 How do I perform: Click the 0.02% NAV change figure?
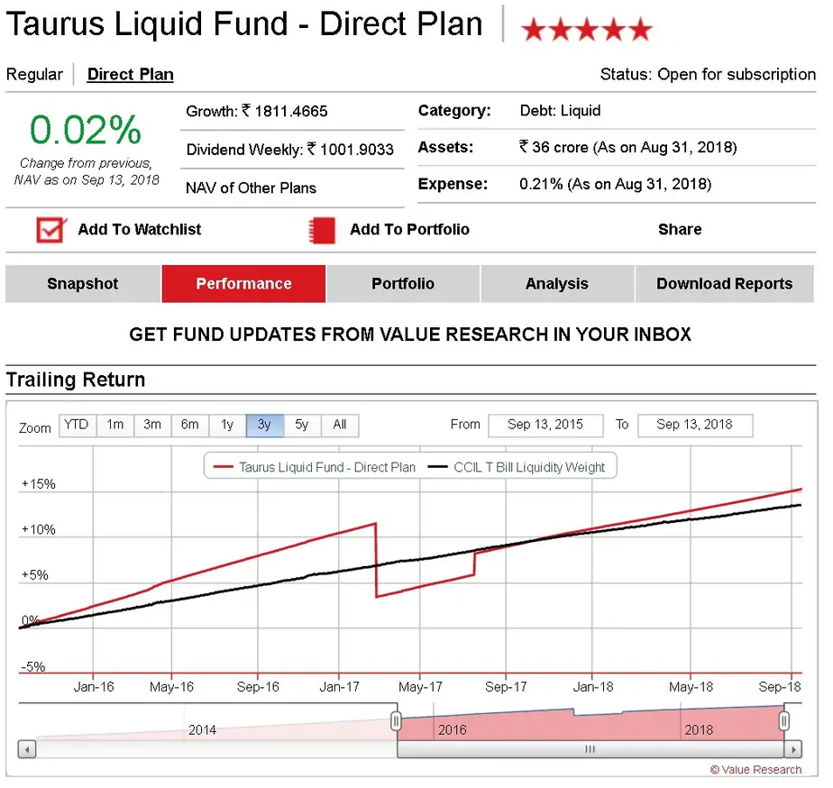click(x=86, y=130)
